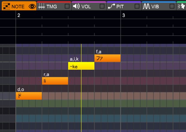Image resolution: width=186 pixels, height=132 pixels.
Task: Click the phoneme label r,a
Action: pos(46,75)
